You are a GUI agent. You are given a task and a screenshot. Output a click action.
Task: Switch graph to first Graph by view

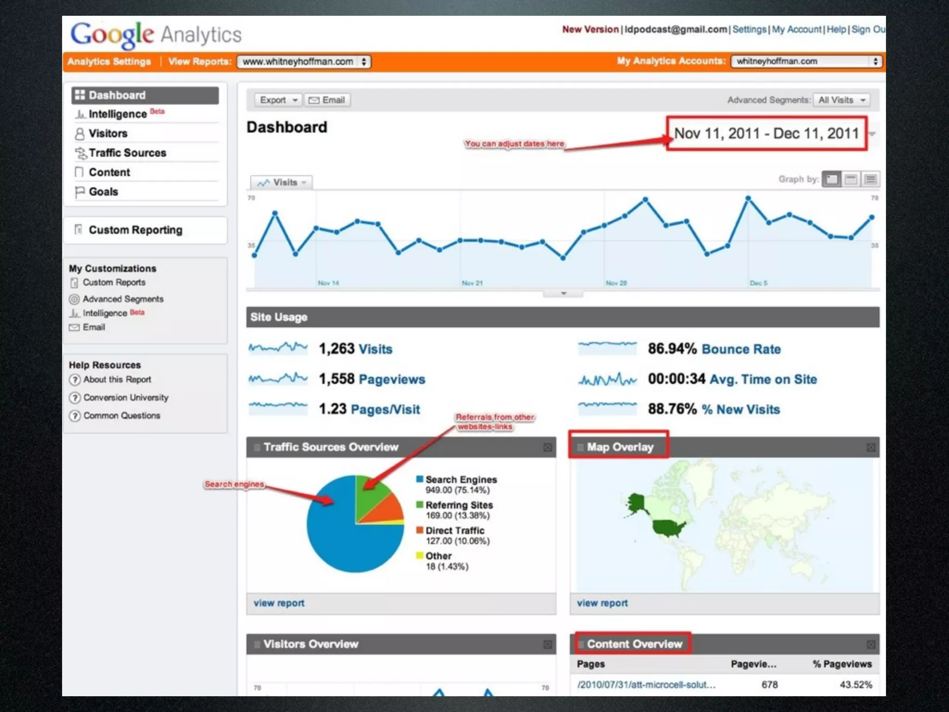point(831,179)
